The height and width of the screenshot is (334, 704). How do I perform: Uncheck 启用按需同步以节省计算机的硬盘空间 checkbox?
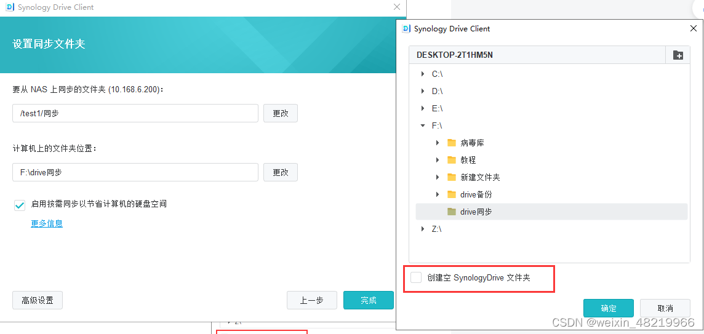click(x=20, y=205)
